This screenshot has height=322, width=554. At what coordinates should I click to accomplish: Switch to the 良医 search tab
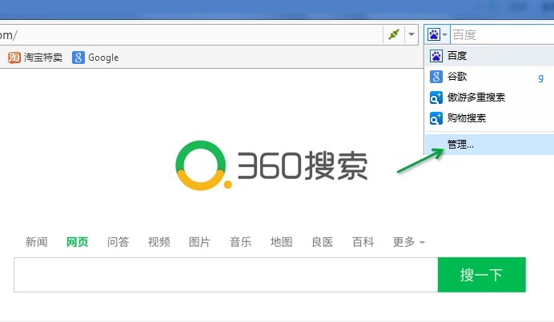pyautogui.click(x=322, y=242)
